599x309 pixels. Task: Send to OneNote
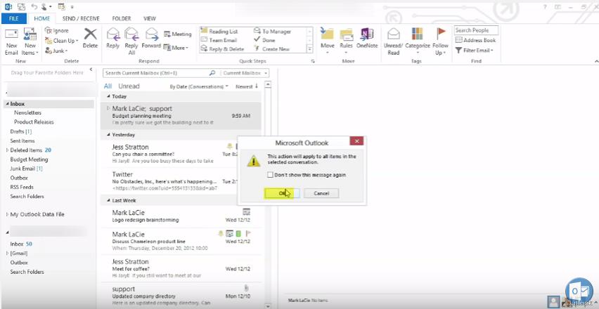pos(367,38)
